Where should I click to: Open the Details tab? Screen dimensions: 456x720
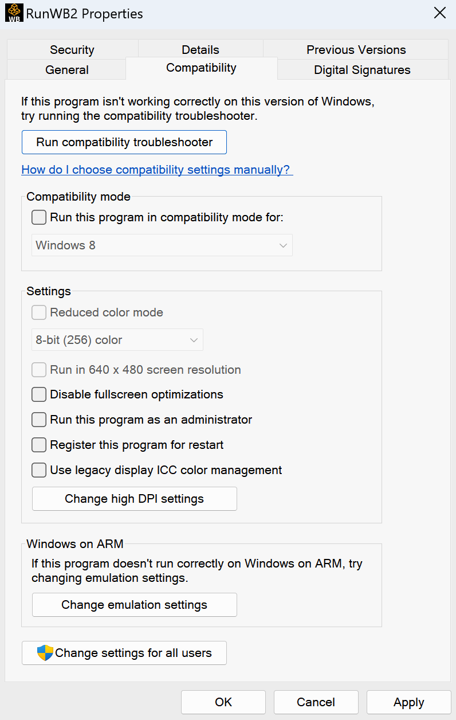point(201,50)
